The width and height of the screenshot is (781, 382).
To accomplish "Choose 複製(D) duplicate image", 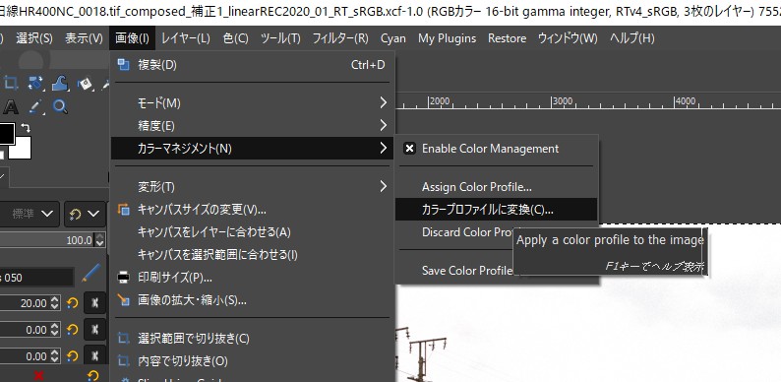I will [x=253, y=65].
